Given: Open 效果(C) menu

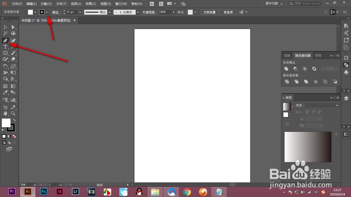Looking at the screenshot, I should pyautogui.click(x=91, y=4).
